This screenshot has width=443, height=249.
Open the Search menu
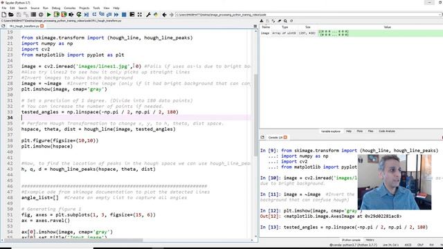point(23,8)
